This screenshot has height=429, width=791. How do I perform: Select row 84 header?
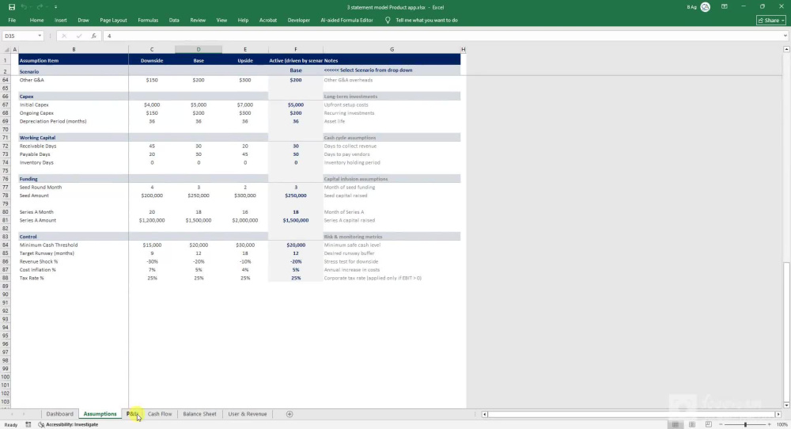tap(6, 245)
